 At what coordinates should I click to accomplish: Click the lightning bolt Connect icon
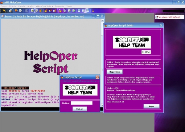pyautogui.click(x=4, y=11)
